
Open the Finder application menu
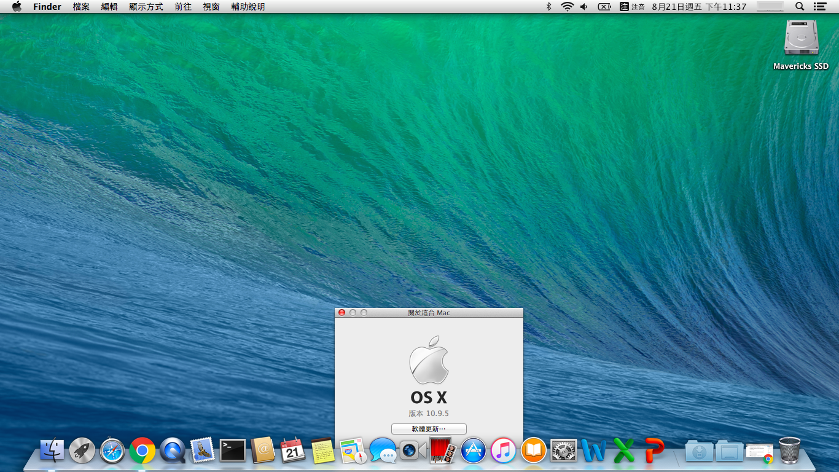[47, 7]
